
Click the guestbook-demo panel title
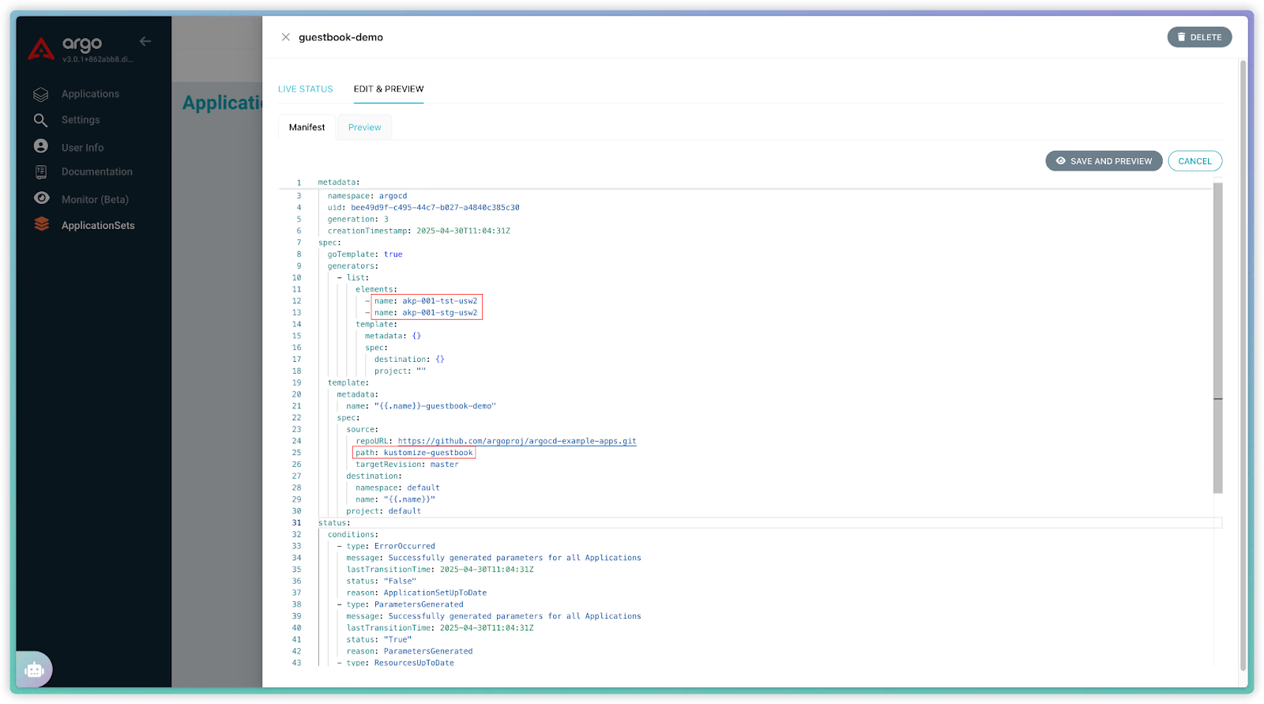(340, 37)
